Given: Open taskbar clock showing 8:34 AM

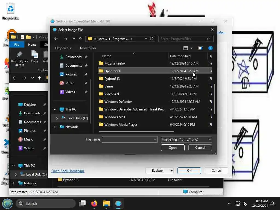Looking at the screenshot, I should (259, 203).
